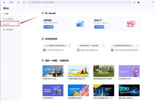Open the 帮我快速总结一下这份报告 example
The width and height of the screenshot is (155, 101).
[91, 45]
